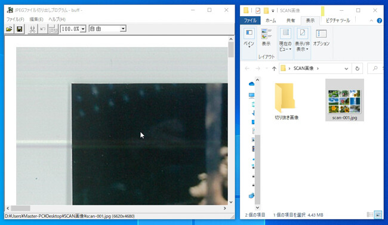Save the image using the floppy disk icon

(19, 29)
